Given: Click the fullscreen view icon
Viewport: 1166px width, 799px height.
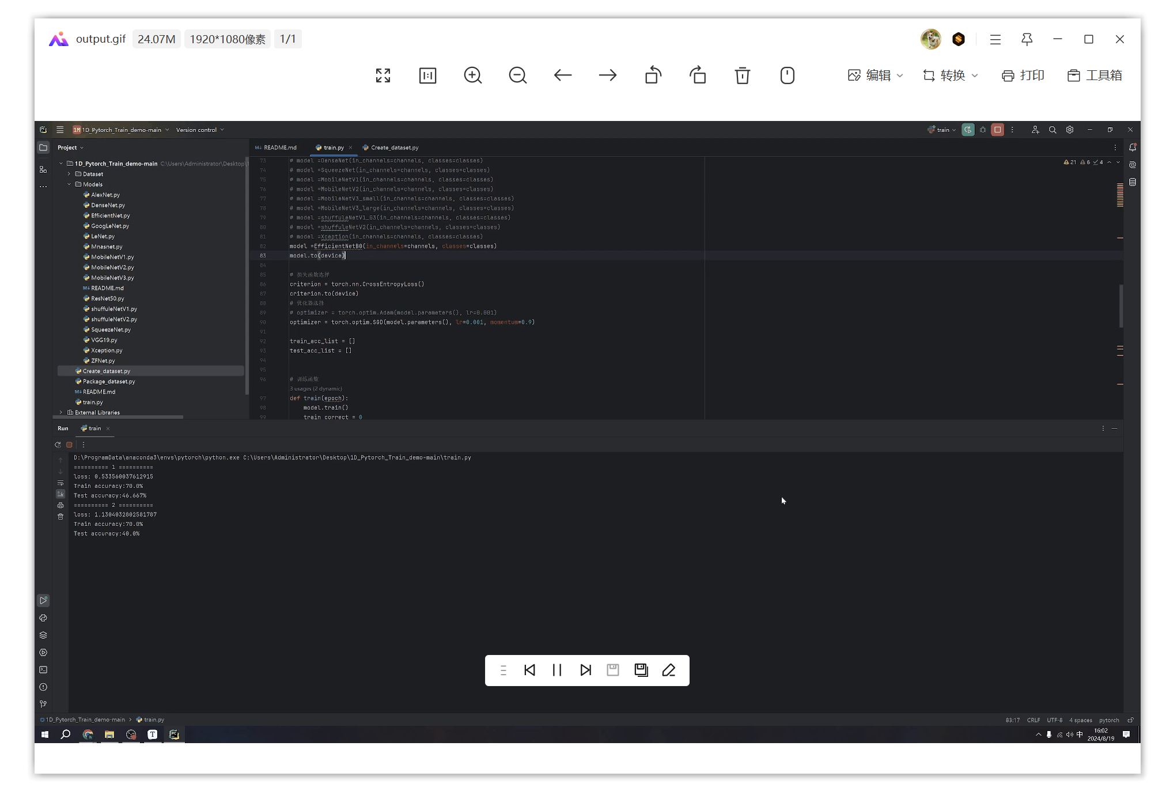Looking at the screenshot, I should pyautogui.click(x=383, y=75).
